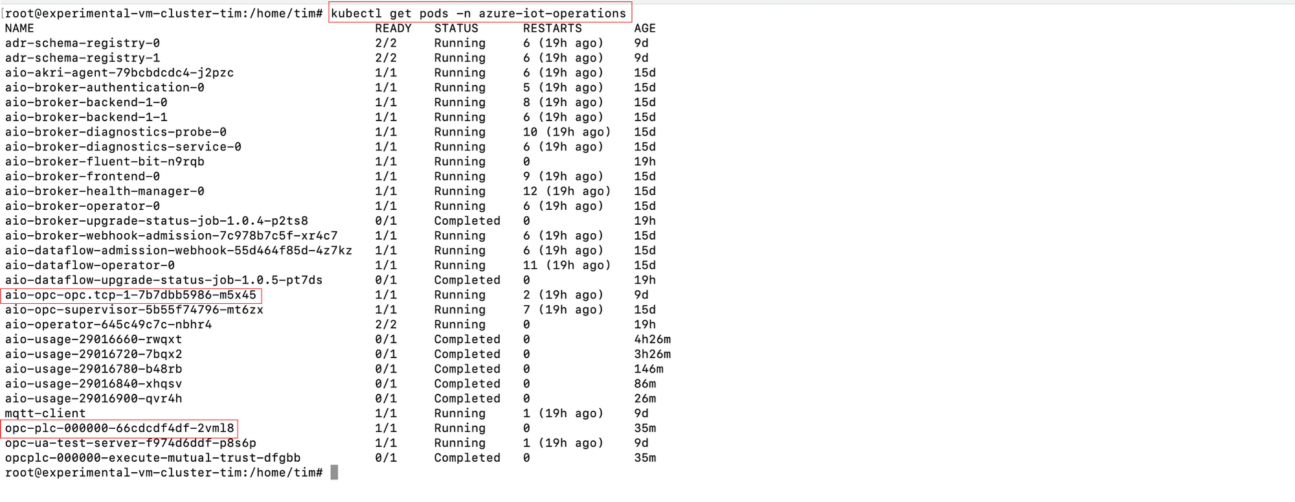The height and width of the screenshot is (502, 1295).
Task: Select the READY column header
Action: point(393,29)
